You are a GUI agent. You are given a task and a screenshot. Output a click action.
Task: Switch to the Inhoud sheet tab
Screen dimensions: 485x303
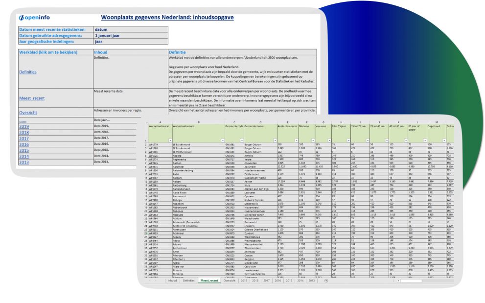172,280
